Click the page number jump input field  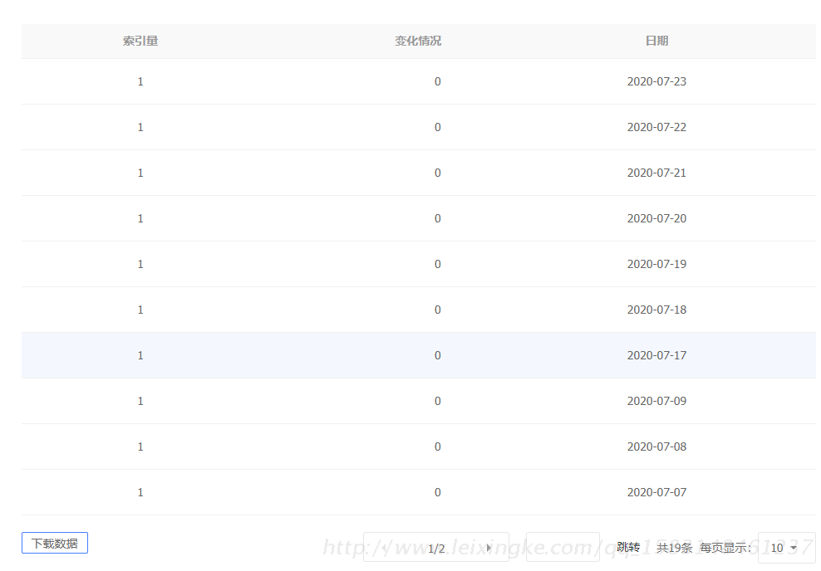point(563,547)
